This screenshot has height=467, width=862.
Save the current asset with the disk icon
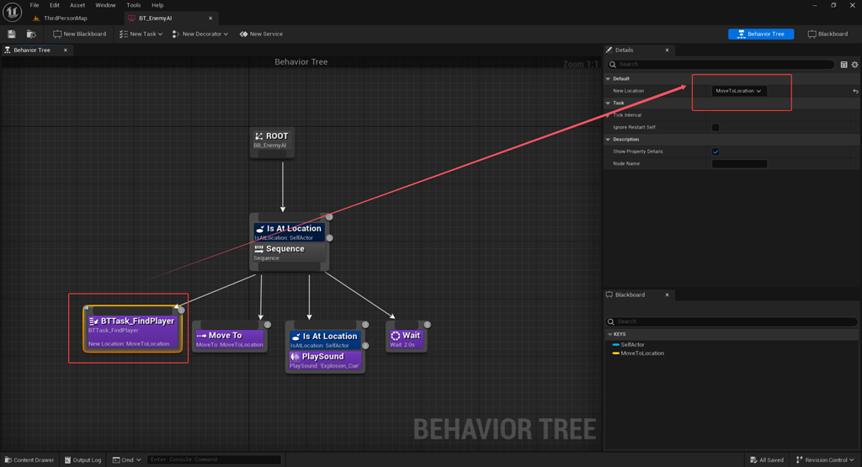point(12,34)
